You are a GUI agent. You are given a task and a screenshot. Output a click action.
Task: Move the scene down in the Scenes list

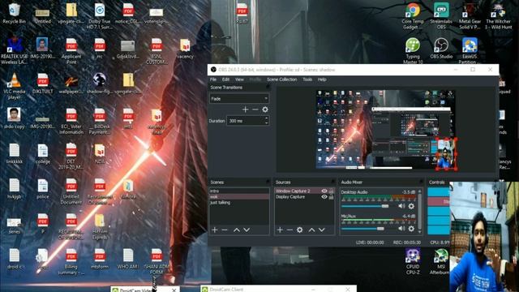[247, 230]
